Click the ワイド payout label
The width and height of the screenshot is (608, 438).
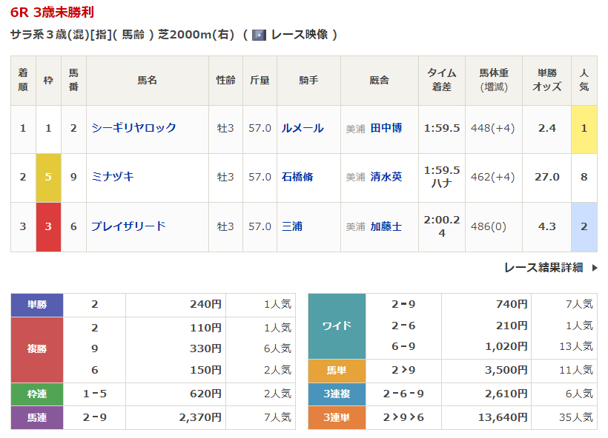point(337,326)
